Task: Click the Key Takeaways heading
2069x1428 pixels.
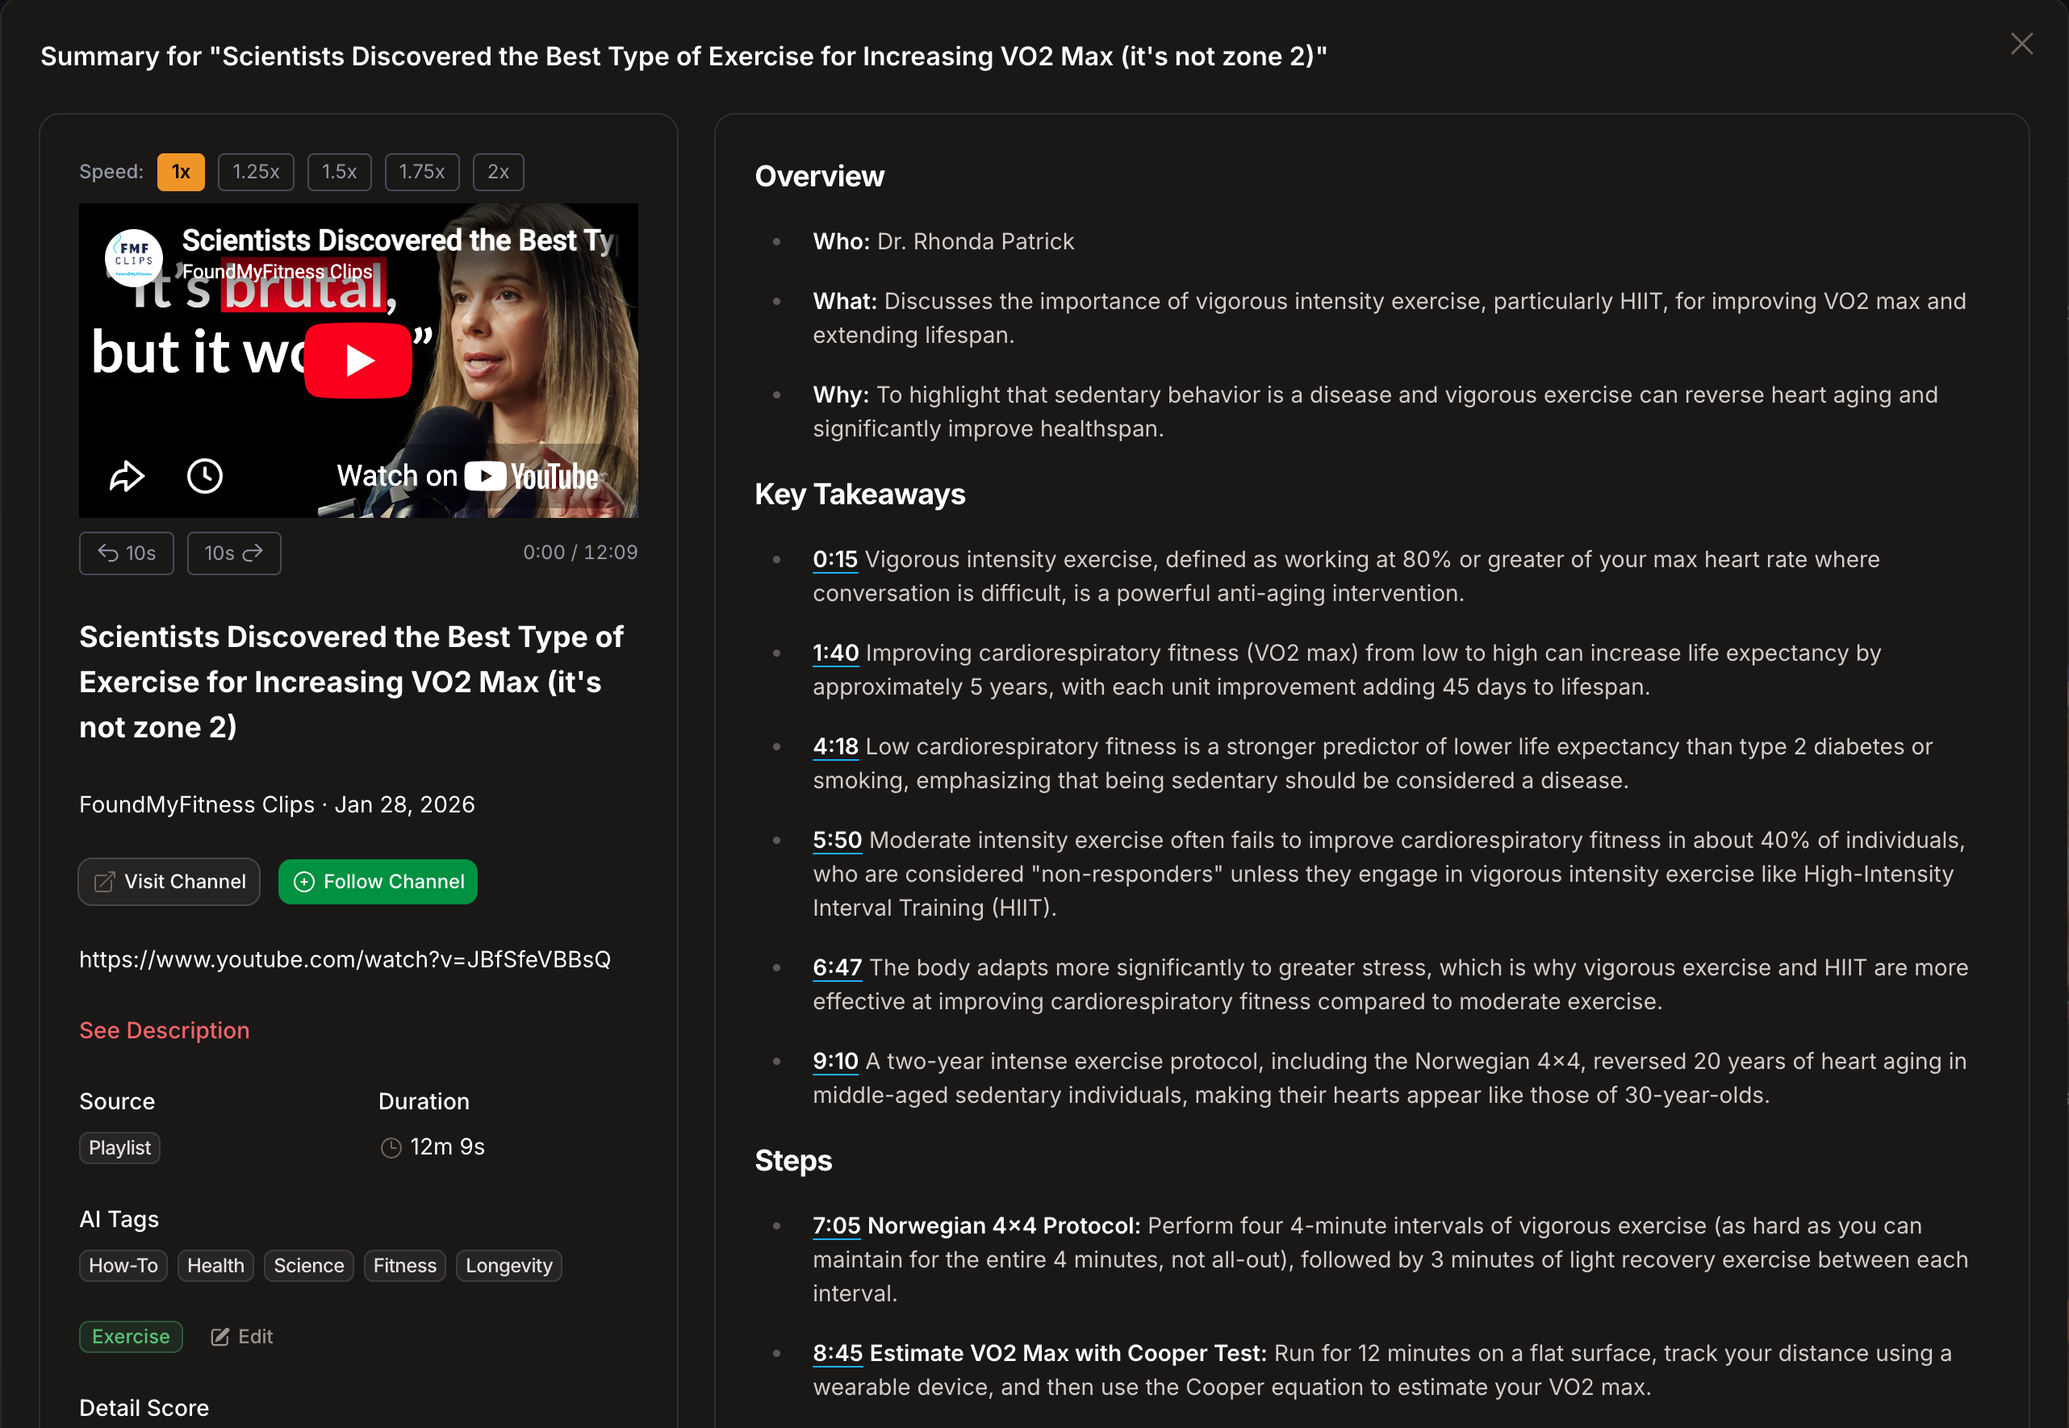Action: 860,495
